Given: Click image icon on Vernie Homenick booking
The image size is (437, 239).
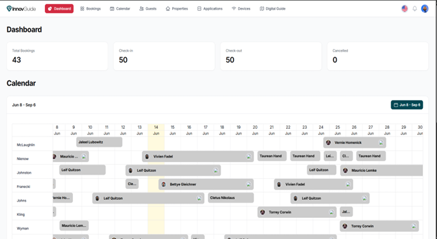Looking at the screenshot, I should [x=381, y=143].
